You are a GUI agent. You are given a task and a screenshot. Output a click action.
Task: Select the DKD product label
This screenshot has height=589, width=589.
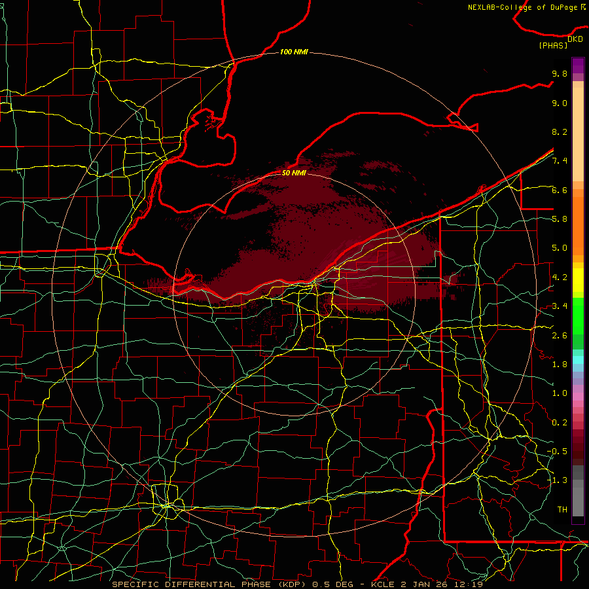(575, 39)
